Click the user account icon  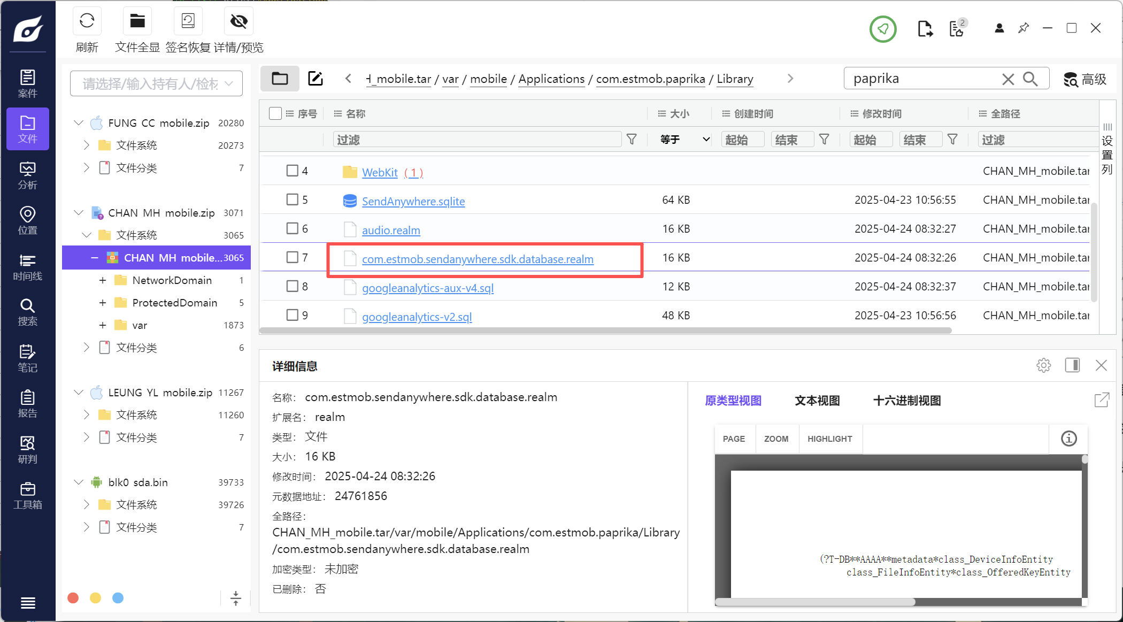(999, 28)
